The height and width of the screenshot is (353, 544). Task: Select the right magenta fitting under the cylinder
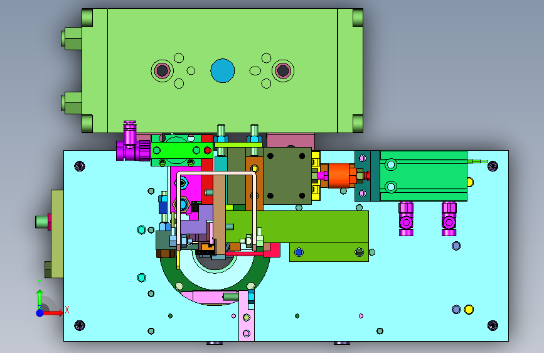[449, 219]
